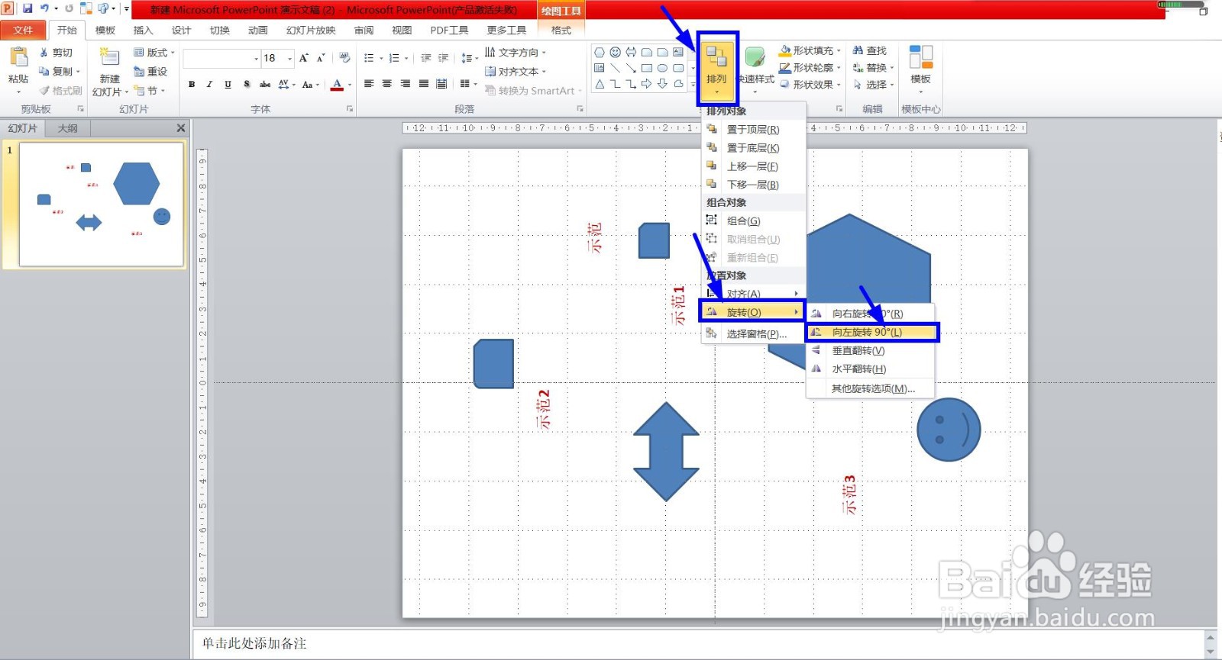Toggle strikethrough formatting
The image size is (1222, 660).
[265, 84]
